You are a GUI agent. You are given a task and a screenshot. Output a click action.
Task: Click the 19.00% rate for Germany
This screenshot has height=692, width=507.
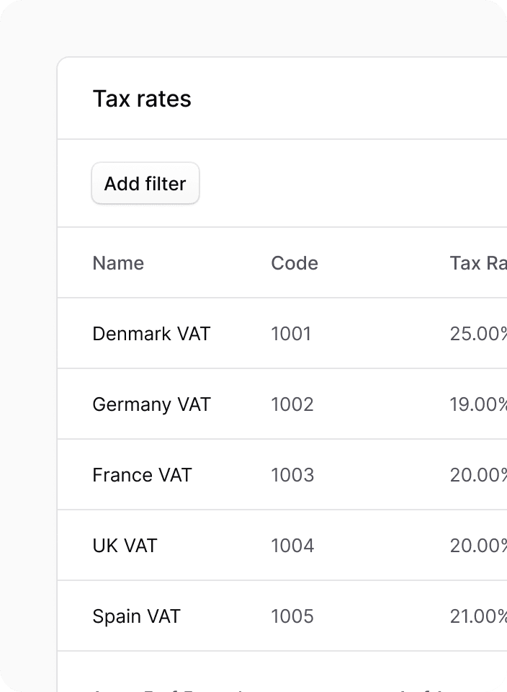pos(478,404)
